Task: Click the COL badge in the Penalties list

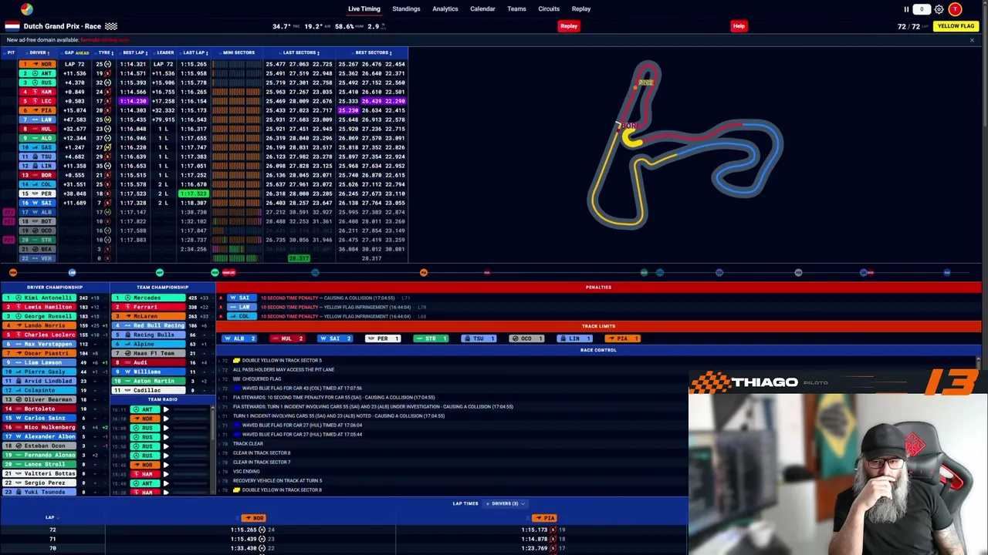Action: (x=240, y=316)
